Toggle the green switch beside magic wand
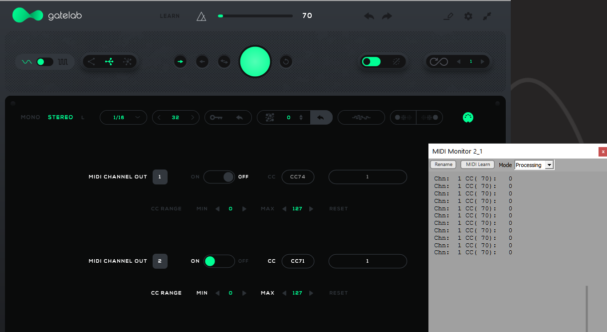Image resolution: width=607 pixels, height=332 pixels. [371, 62]
